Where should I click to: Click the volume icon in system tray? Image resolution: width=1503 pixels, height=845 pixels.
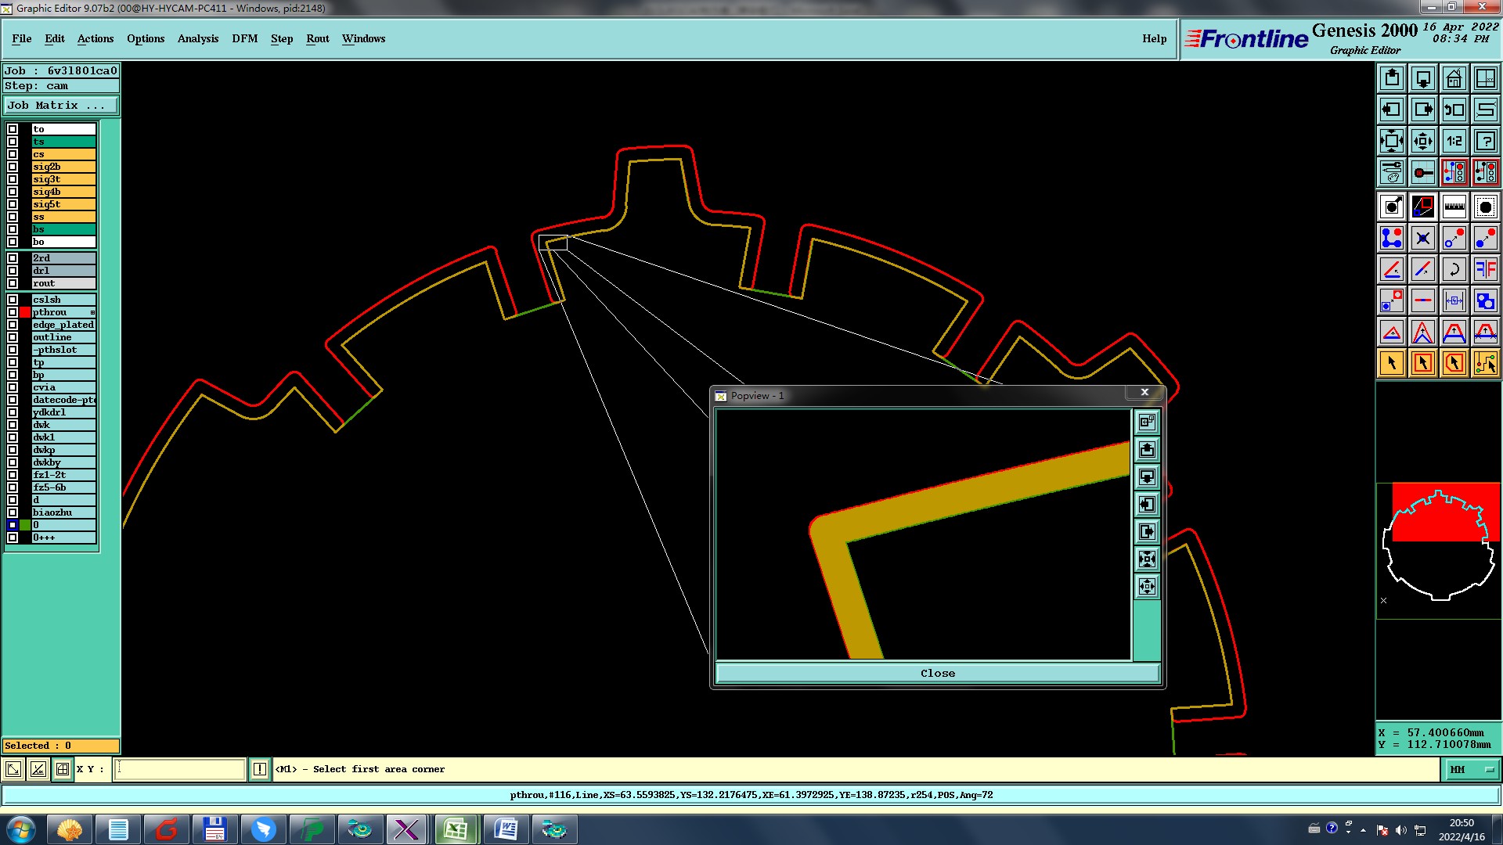click(1400, 830)
